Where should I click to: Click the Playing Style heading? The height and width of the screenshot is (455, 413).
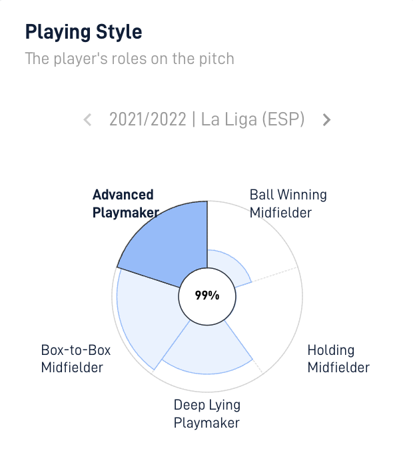83,32
